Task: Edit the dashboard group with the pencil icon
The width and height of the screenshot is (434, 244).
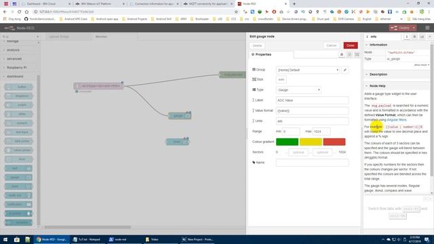Action: point(345,70)
